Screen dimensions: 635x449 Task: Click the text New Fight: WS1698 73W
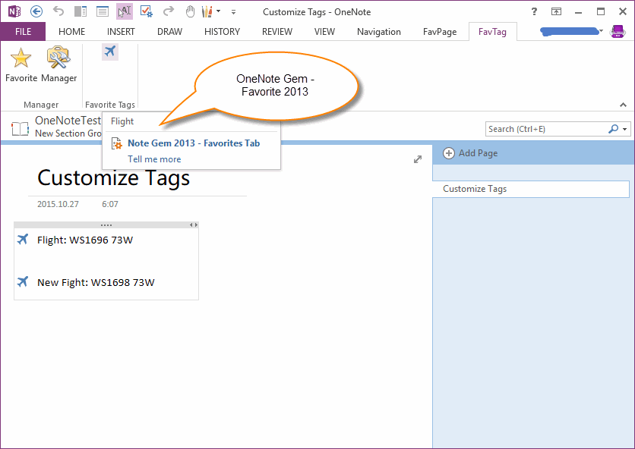(96, 282)
